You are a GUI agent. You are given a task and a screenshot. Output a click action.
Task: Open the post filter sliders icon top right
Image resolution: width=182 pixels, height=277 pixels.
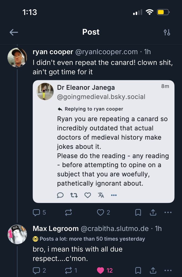(x=167, y=32)
